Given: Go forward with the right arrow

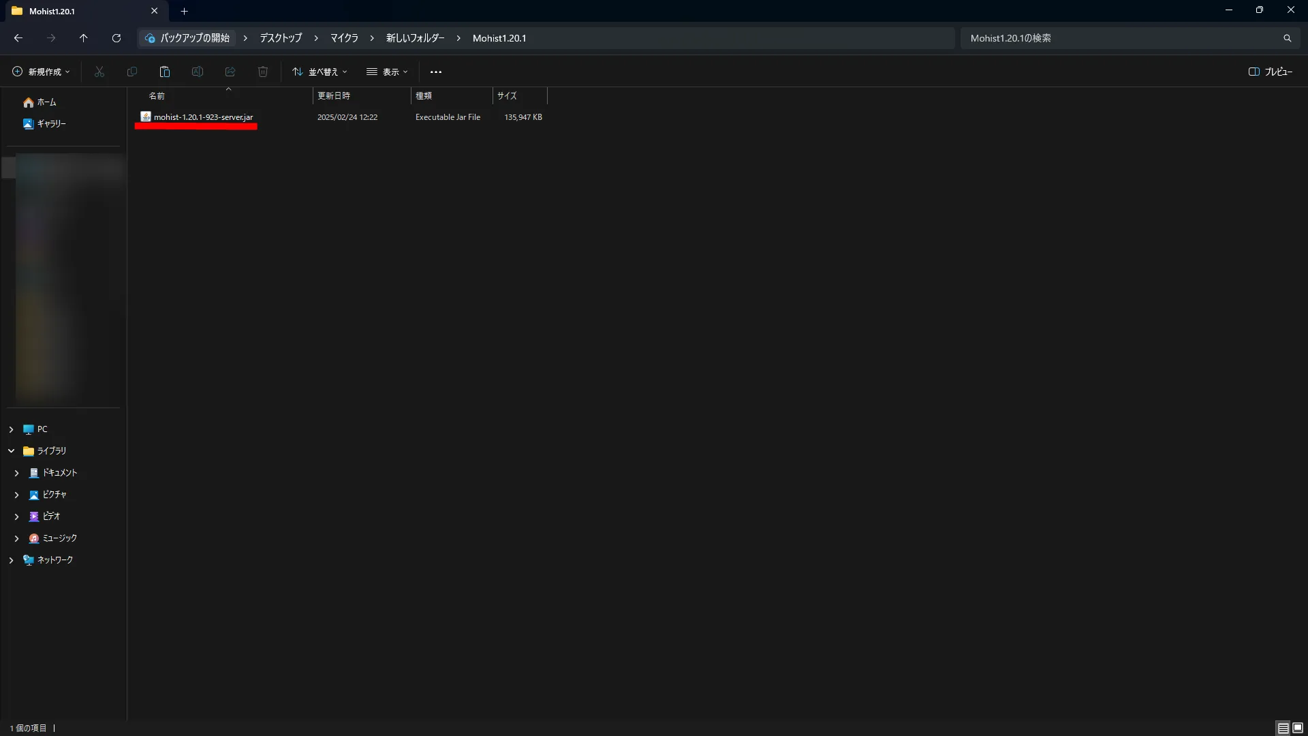Looking at the screenshot, I should (x=51, y=38).
